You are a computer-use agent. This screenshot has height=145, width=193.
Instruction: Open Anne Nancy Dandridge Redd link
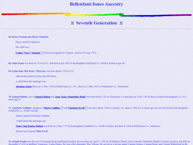(70, 97)
